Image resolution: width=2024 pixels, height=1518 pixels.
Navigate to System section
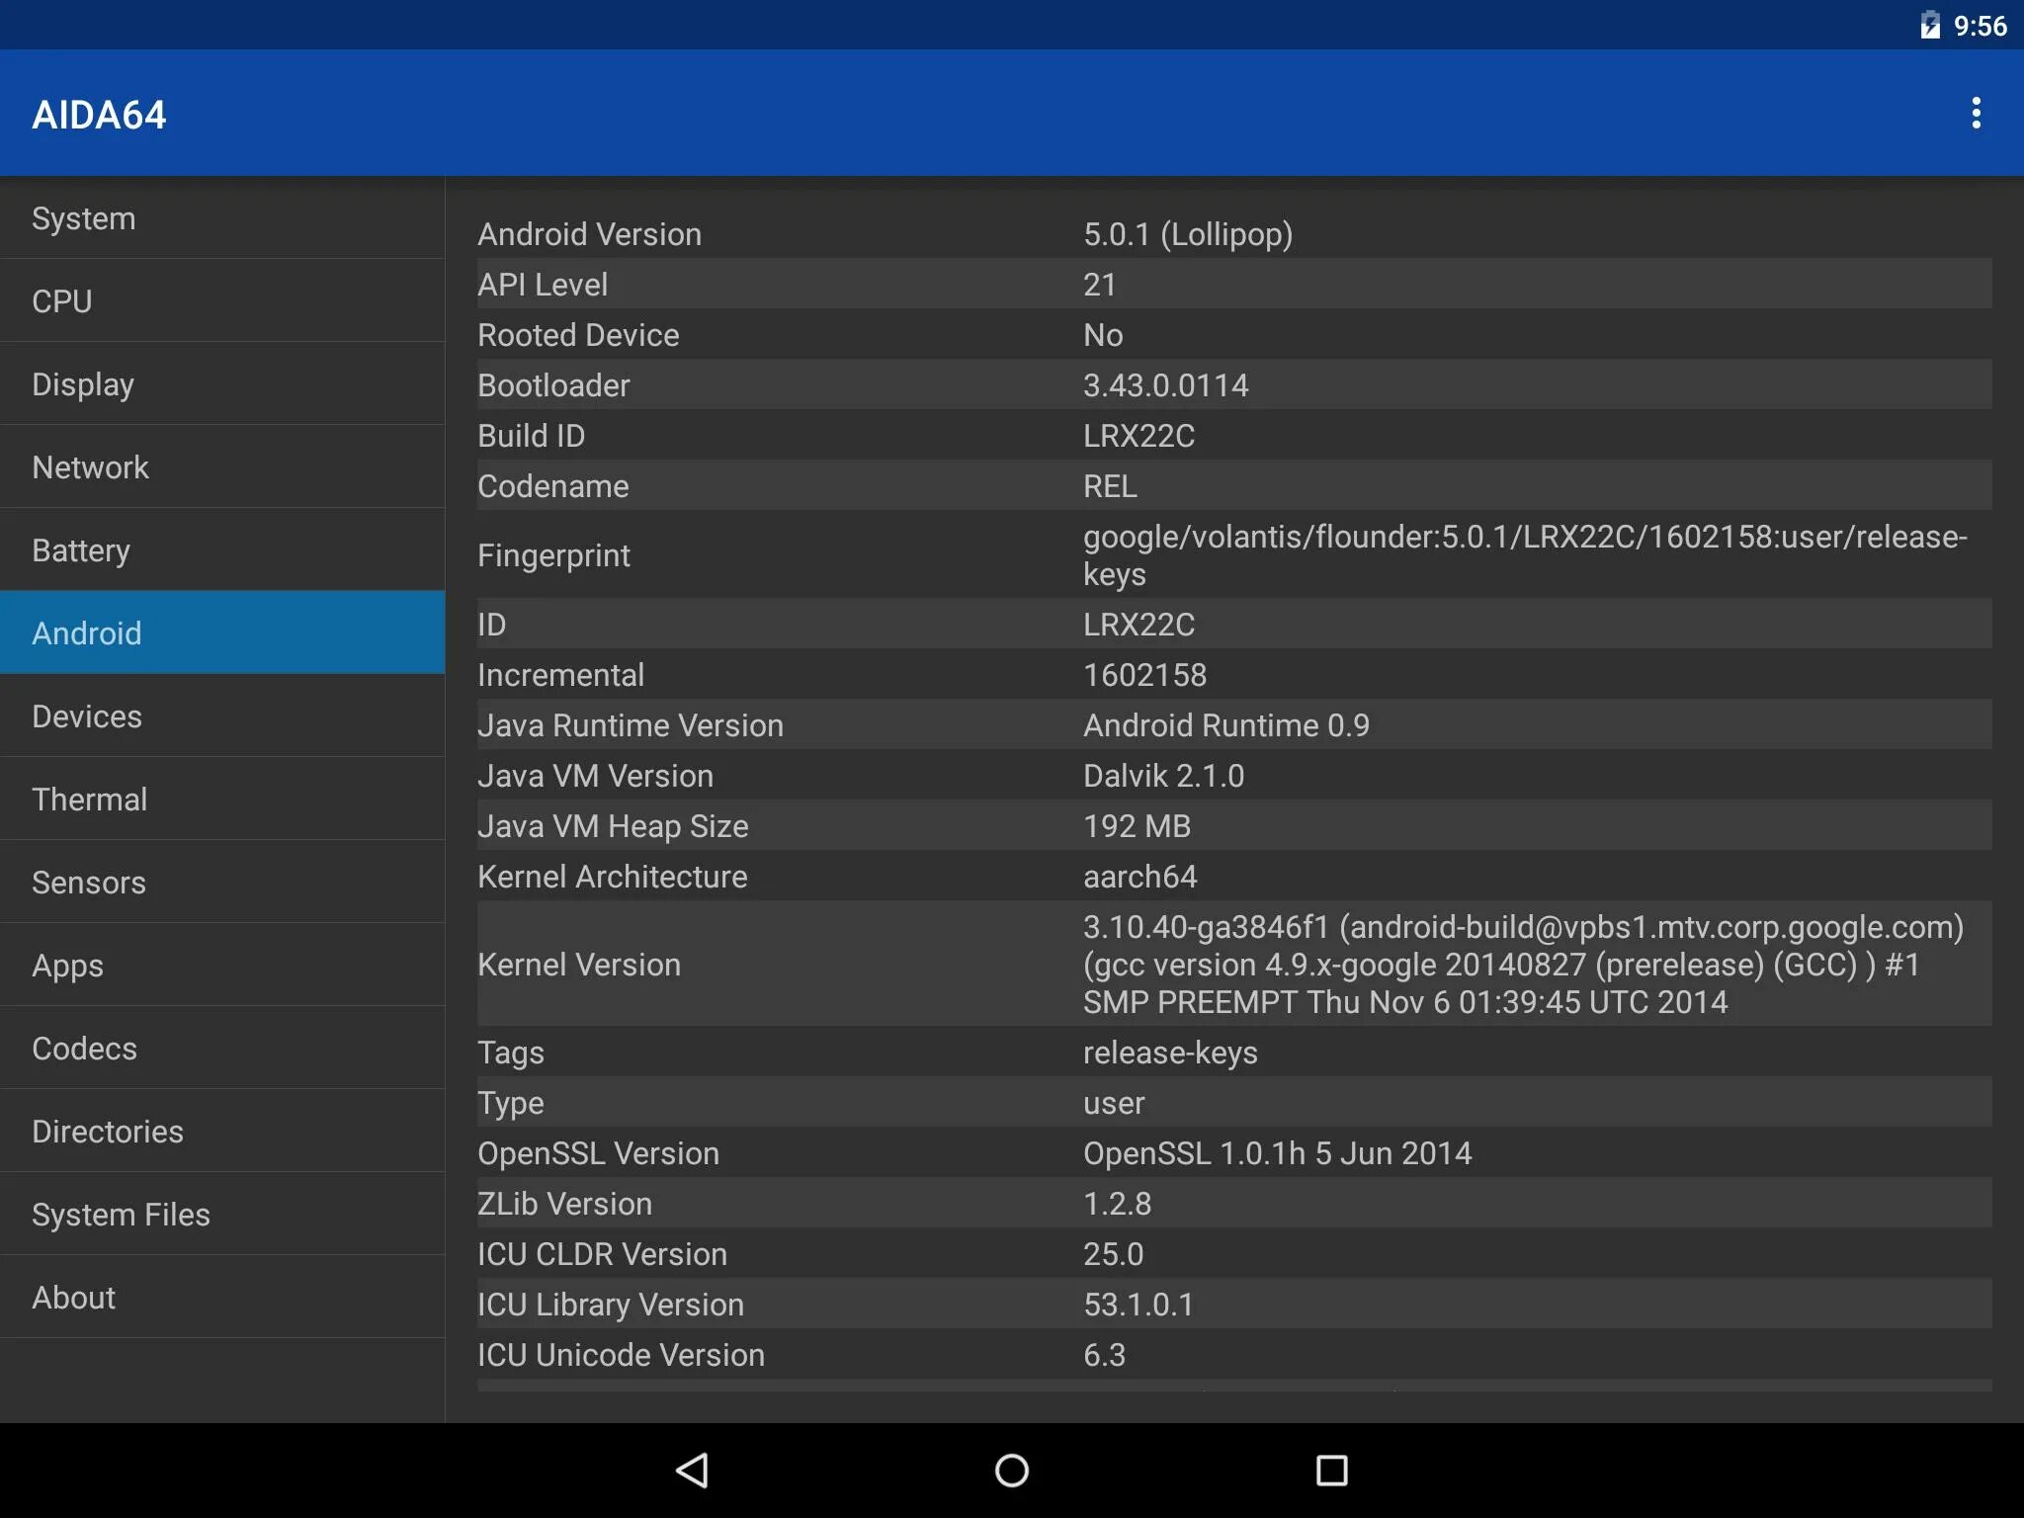(223, 218)
